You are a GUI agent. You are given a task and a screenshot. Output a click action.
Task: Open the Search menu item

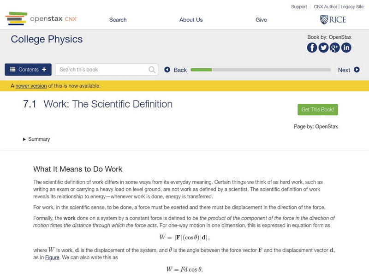point(118,20)
